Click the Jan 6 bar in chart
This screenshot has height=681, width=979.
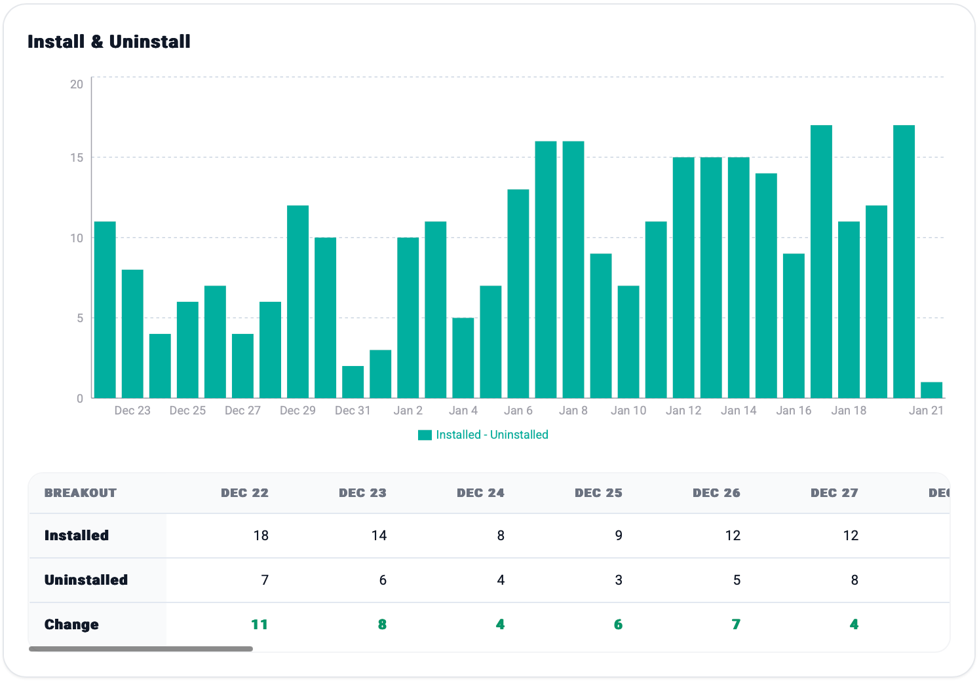point(518,294)
